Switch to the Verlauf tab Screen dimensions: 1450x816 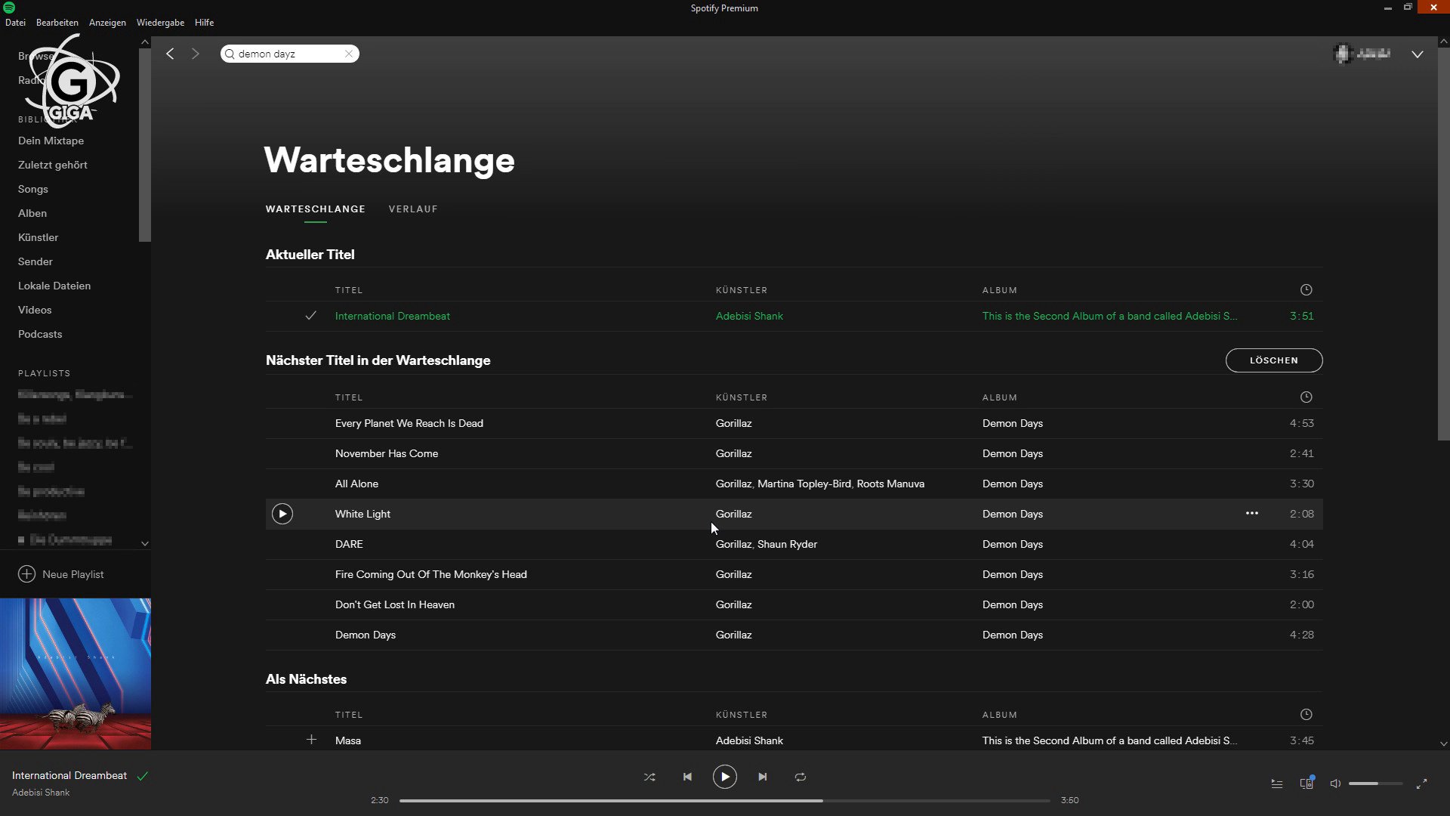coord(413,209)
